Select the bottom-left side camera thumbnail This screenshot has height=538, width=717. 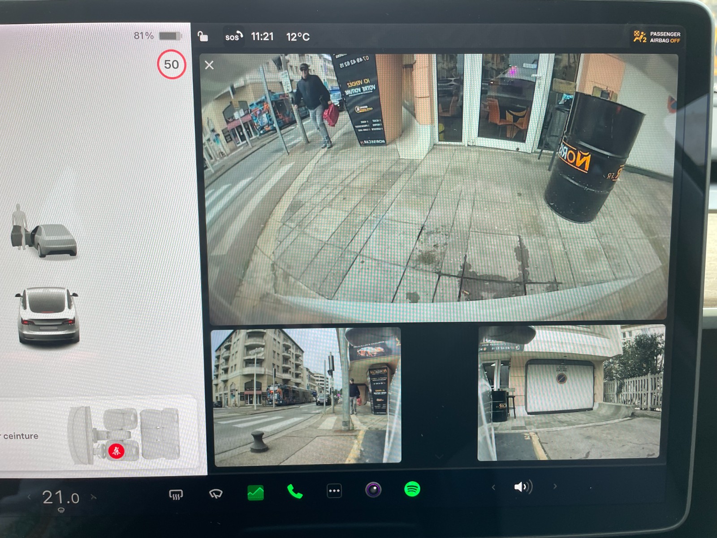coord(307,395)
